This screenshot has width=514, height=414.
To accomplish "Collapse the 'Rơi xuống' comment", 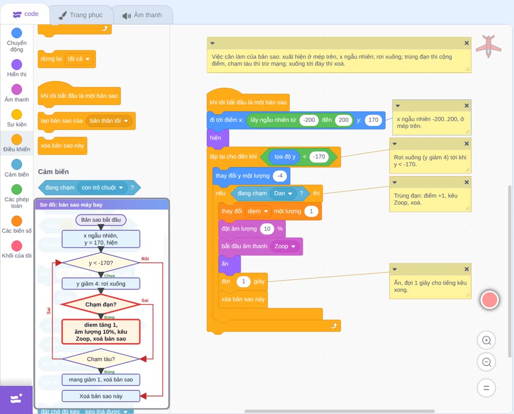I will tap(395, 143).
